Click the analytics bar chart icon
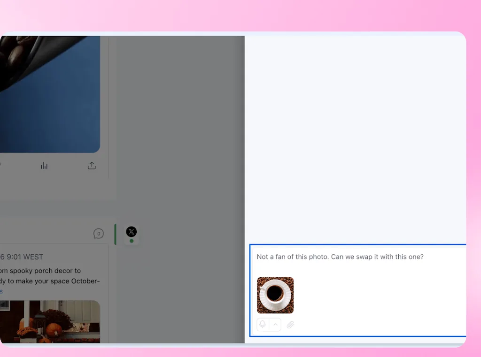 click(x=44, y=166)
